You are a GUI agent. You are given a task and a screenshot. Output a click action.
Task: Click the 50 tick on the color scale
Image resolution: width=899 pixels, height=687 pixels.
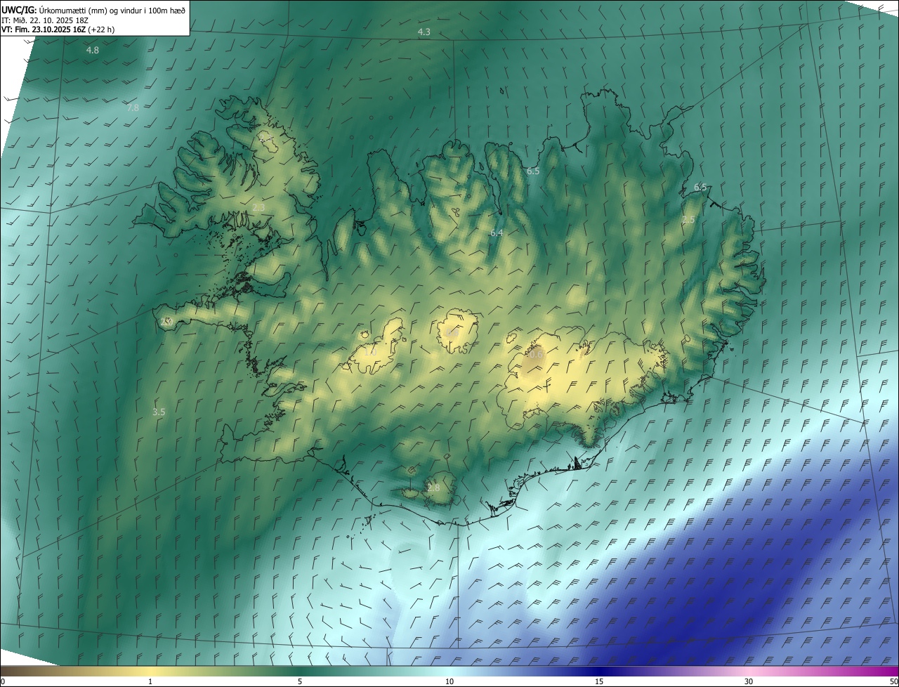point(893,681)
